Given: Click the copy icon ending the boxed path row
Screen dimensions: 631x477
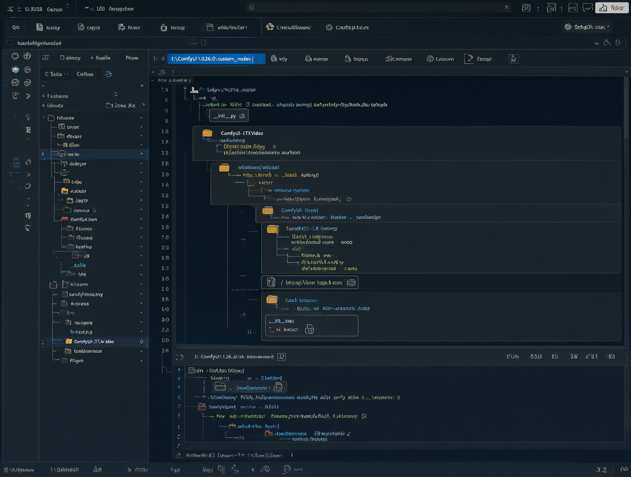Looking at the screenshot, I should tap(351, 283).
